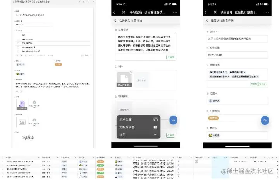279x180 pixels.
Task: Check last task checkbox in desktop form
Action: [18, 51]
